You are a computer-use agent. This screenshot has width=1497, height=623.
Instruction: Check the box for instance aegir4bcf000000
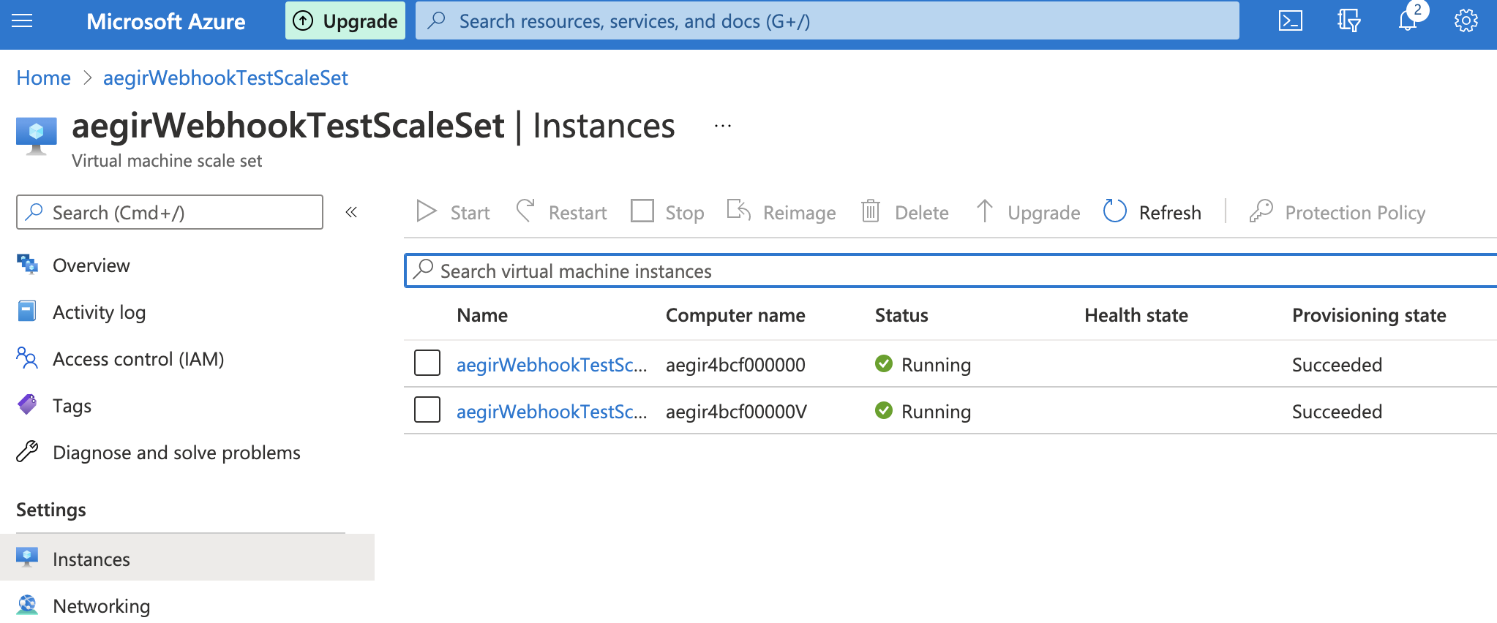pos(427,363)
